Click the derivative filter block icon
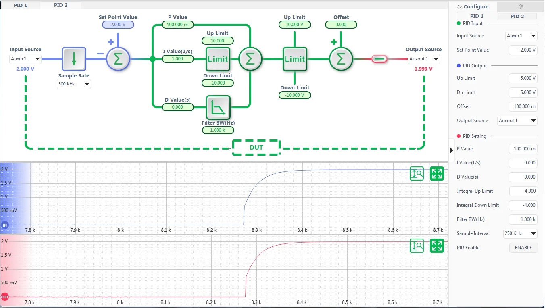The image size is (546, 308). pyautogui.click(x=218, y=107)
